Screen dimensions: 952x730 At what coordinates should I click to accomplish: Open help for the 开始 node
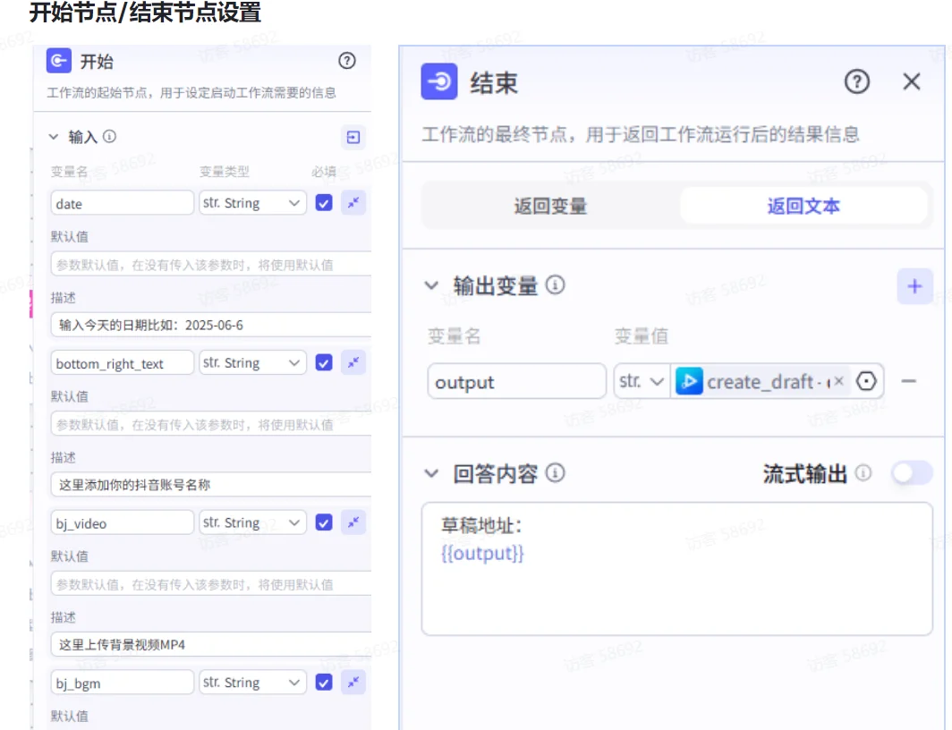346,61
